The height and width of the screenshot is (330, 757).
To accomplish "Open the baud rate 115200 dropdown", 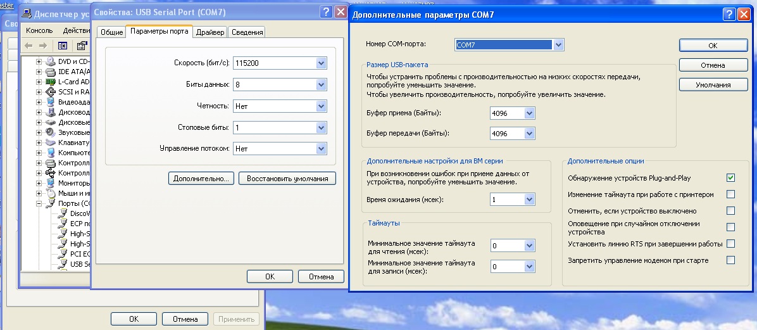I will click(321, 63).
